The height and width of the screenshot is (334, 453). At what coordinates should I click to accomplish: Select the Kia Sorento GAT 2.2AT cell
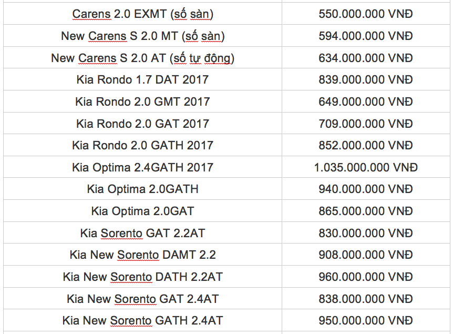[x=142, y=233]
